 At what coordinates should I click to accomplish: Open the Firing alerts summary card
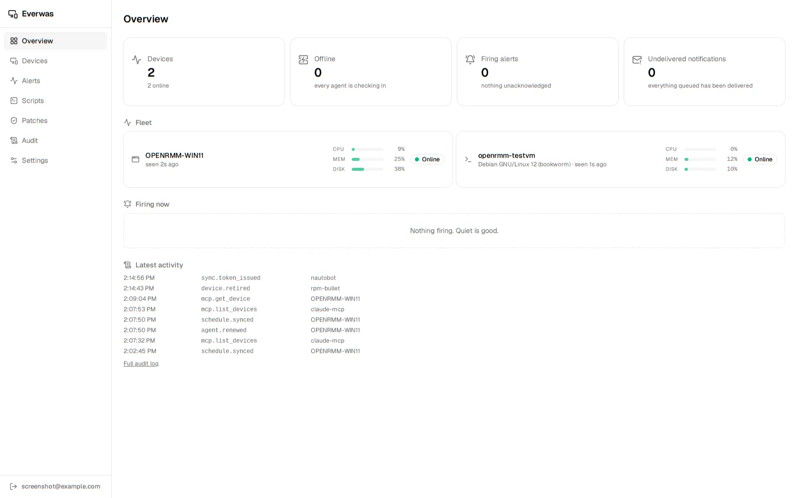click(x=537, y=72)
